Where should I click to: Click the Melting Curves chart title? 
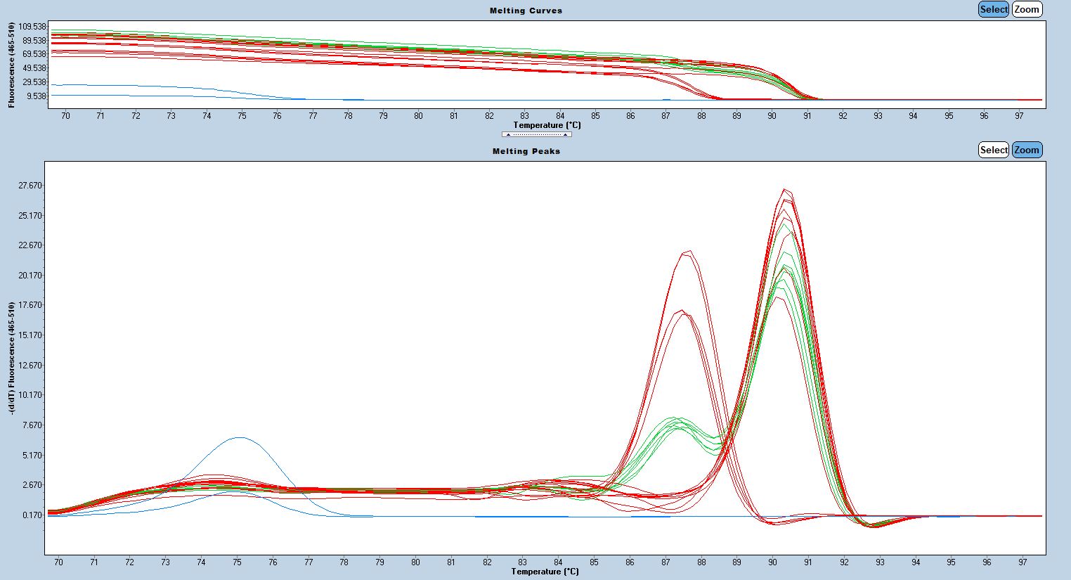point(526,11)
